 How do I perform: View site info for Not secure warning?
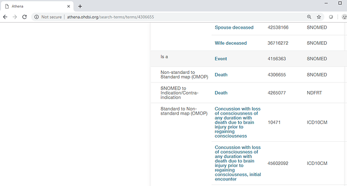coord(48,17)
